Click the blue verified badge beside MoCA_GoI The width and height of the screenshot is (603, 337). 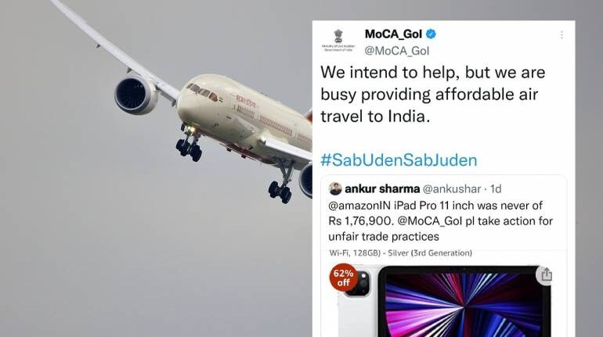tap(431, 34)
